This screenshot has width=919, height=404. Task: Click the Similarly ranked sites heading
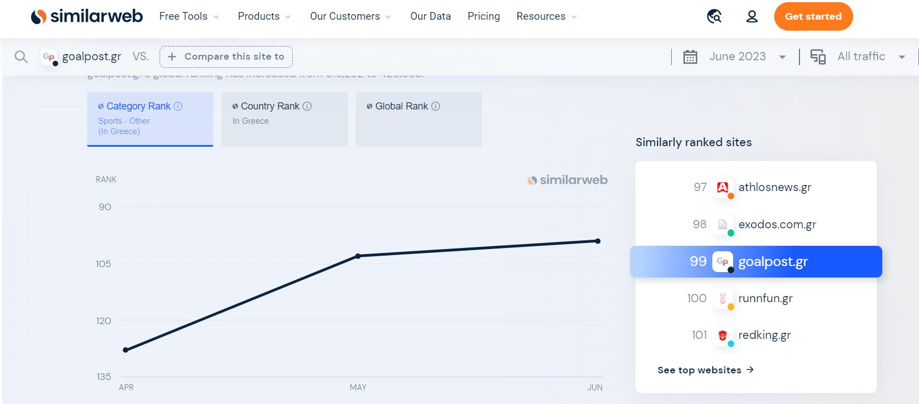694,142
